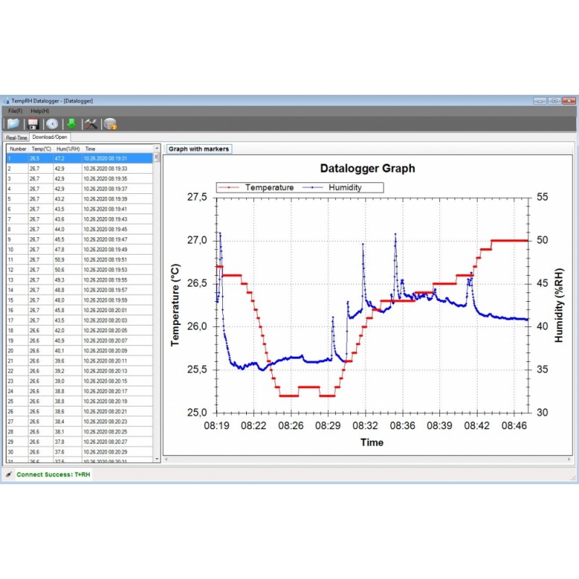Switch to the Real-Time tab
The width and height of the screenshot is (579, 579).
click(x=16, y=137)
